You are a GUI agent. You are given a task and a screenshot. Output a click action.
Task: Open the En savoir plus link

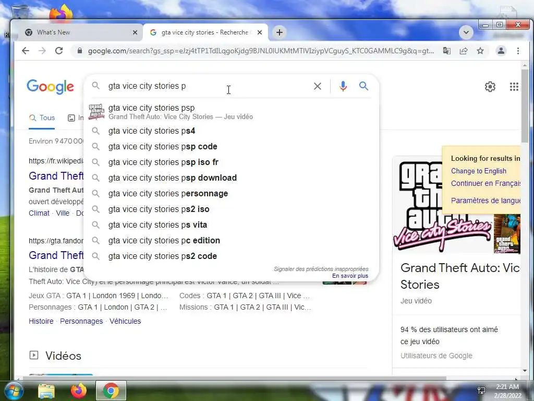pyautogui.click(x=350, y=276)
